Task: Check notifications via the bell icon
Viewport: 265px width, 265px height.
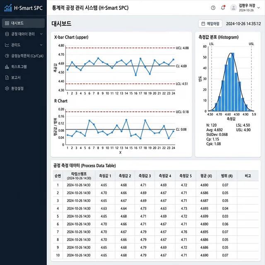Action: [x=223, y=7]
